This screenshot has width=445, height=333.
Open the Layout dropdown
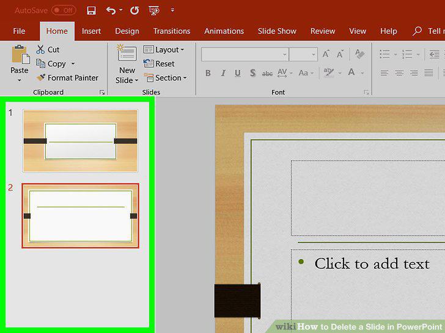point(164,49)
